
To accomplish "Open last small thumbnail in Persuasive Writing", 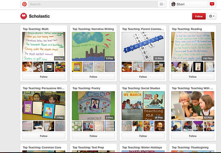I will click(60, 126).
